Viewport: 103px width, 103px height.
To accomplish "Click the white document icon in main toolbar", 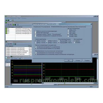I will pyautogui.click(x=10, y=20).
